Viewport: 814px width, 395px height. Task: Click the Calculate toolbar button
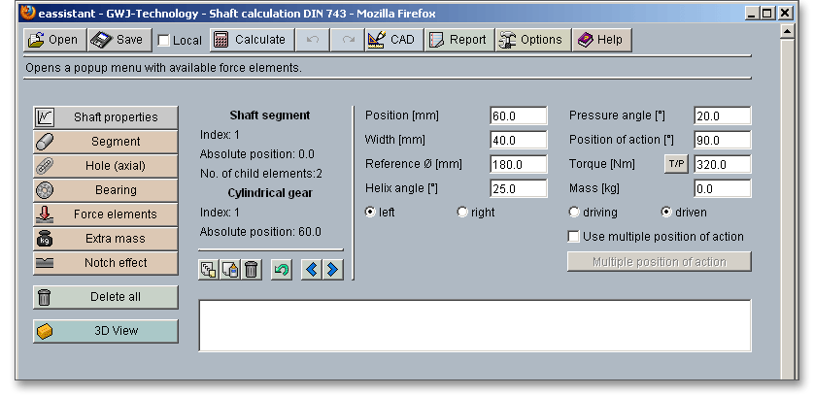(x=250, y=40)
